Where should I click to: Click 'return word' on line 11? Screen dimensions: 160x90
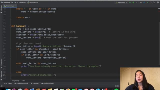click(x=23, y=17)
